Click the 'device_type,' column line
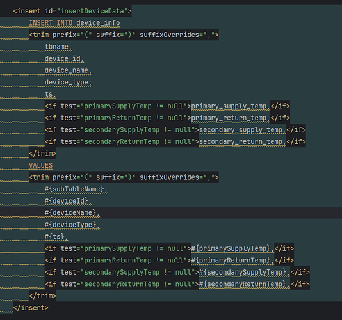Screen dimensions: 342x320 [x=68, y=82]
